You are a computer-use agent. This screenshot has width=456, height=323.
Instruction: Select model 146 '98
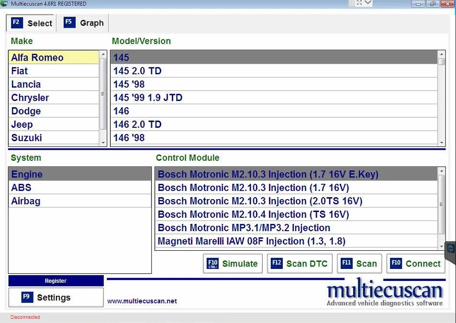point(274,137)
